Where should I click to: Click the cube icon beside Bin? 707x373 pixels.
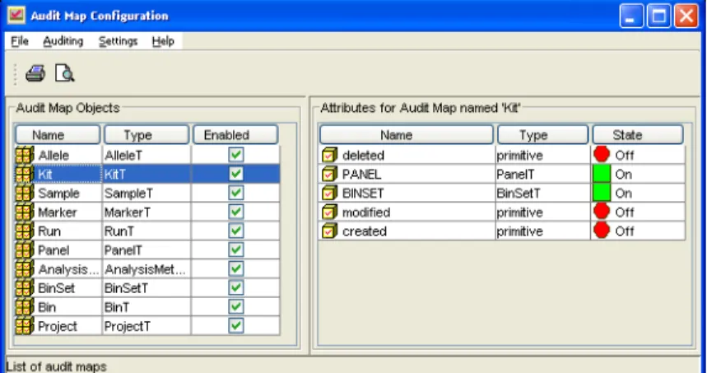coord(25,307)
